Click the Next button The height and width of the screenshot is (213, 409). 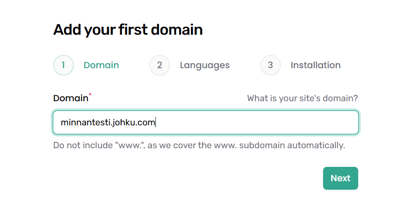(340, 178)
